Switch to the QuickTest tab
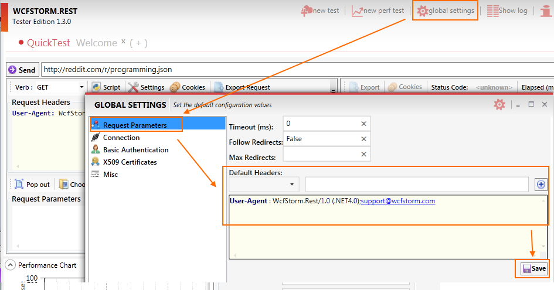This screenshot has height=290, width=554. pyautogui.click(x=49, y=43)
